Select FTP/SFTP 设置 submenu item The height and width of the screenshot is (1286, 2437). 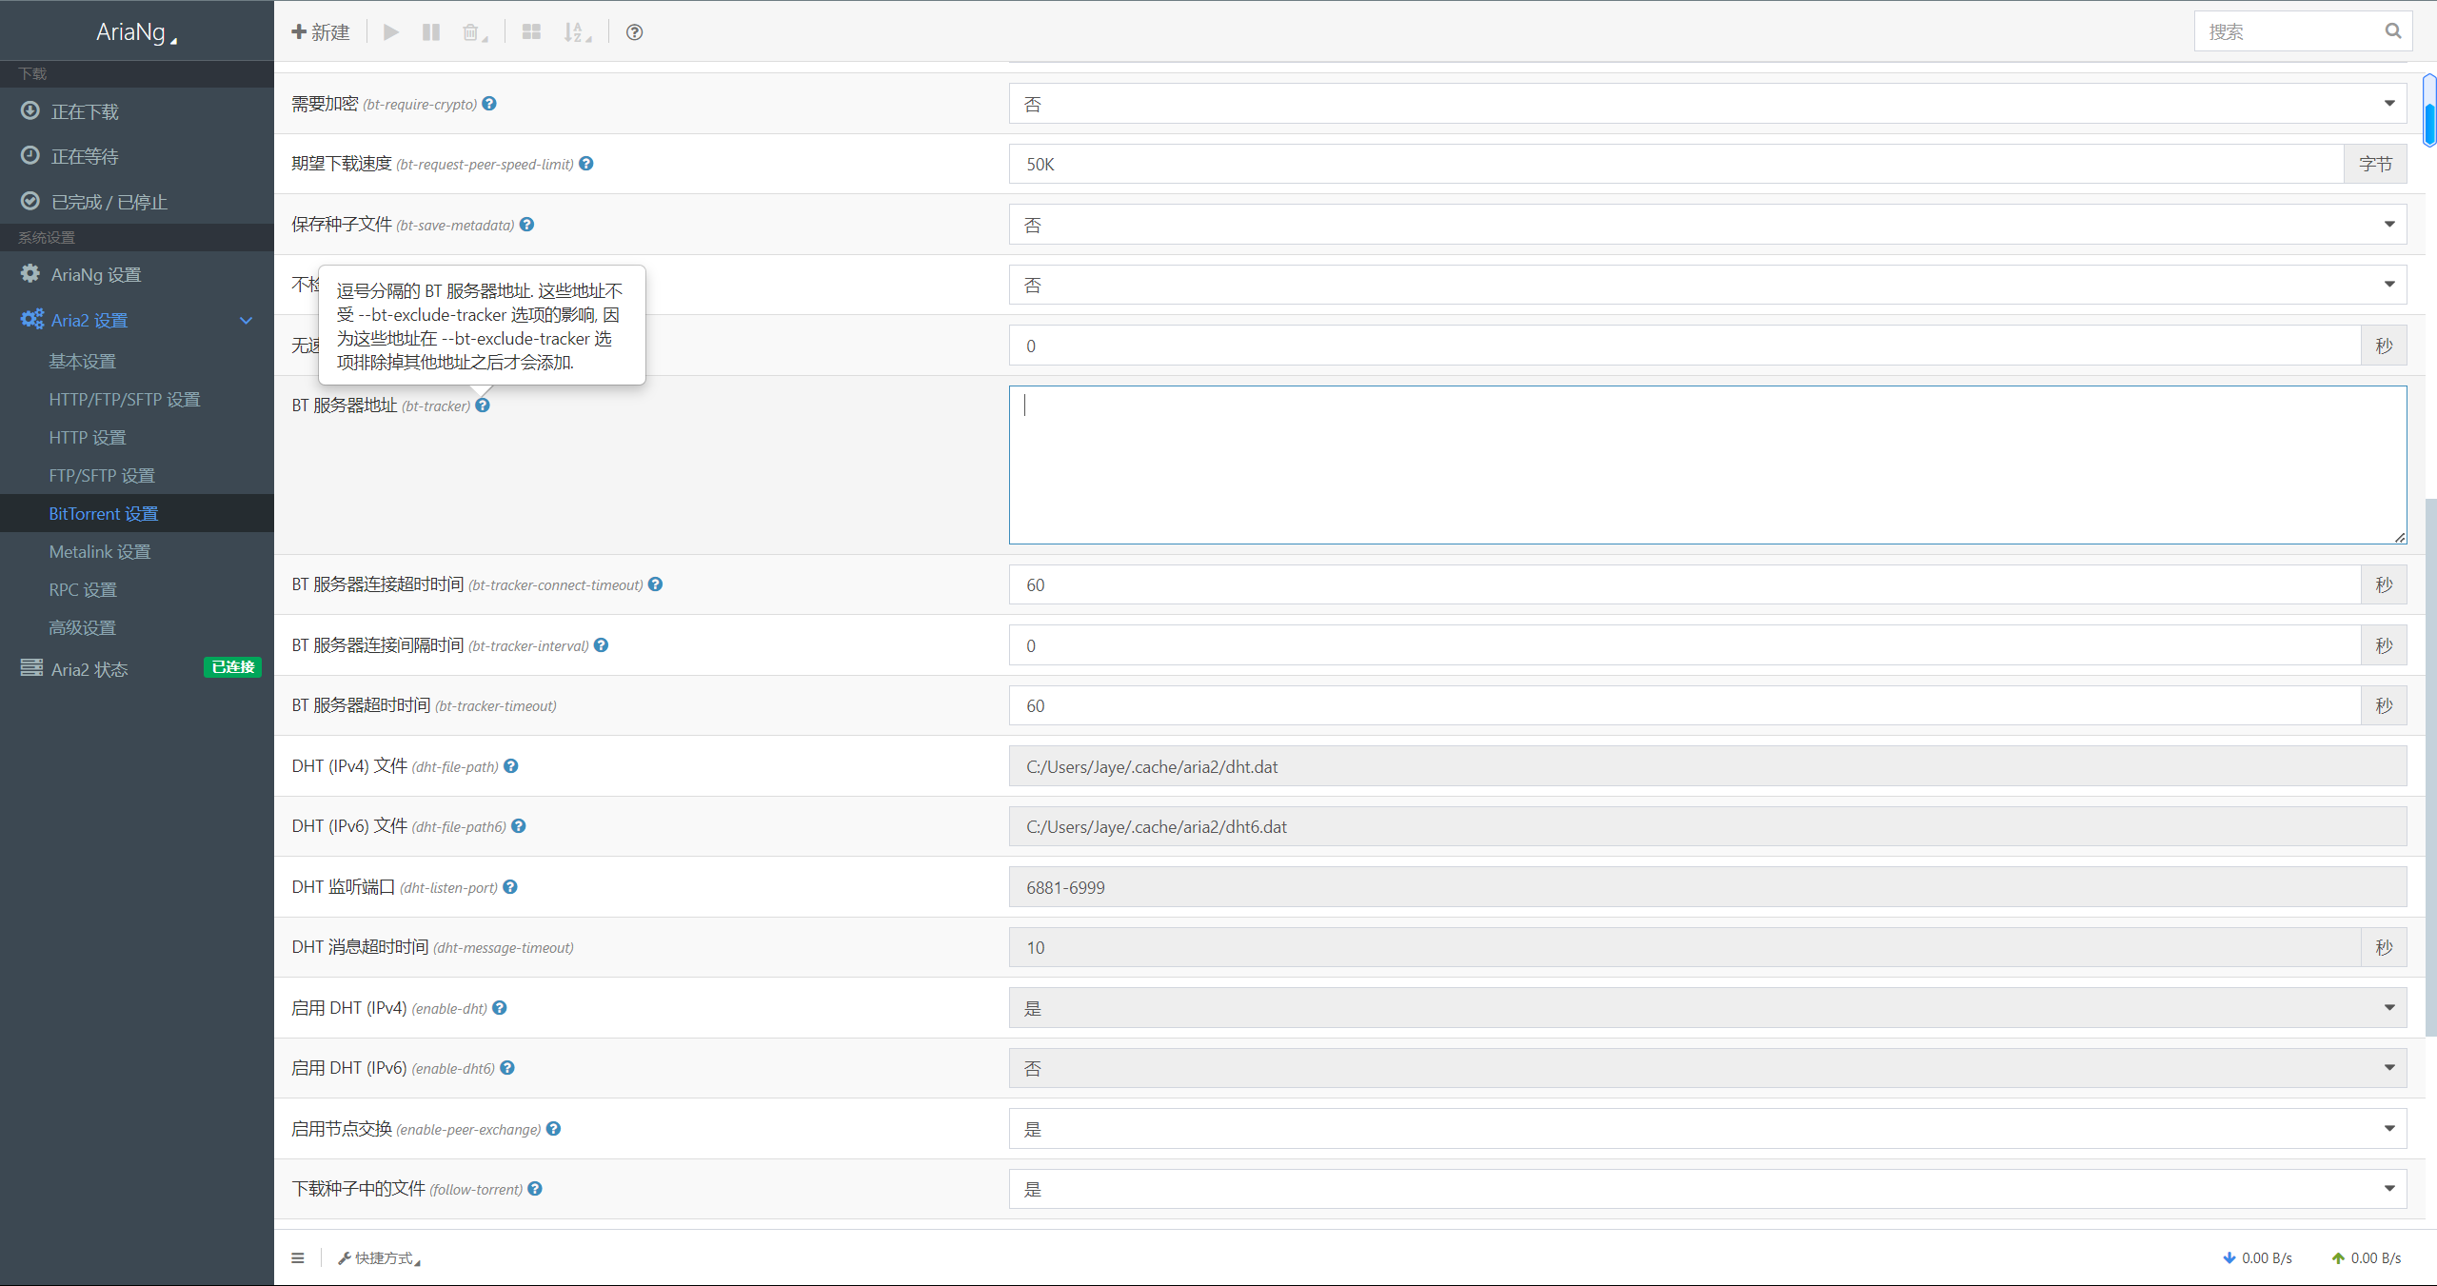pyautogui.click(x=137, y=476)
